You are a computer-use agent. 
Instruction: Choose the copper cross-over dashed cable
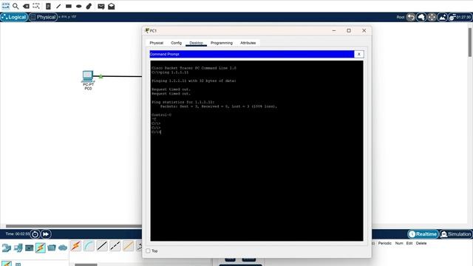click(x=115, y=246)
